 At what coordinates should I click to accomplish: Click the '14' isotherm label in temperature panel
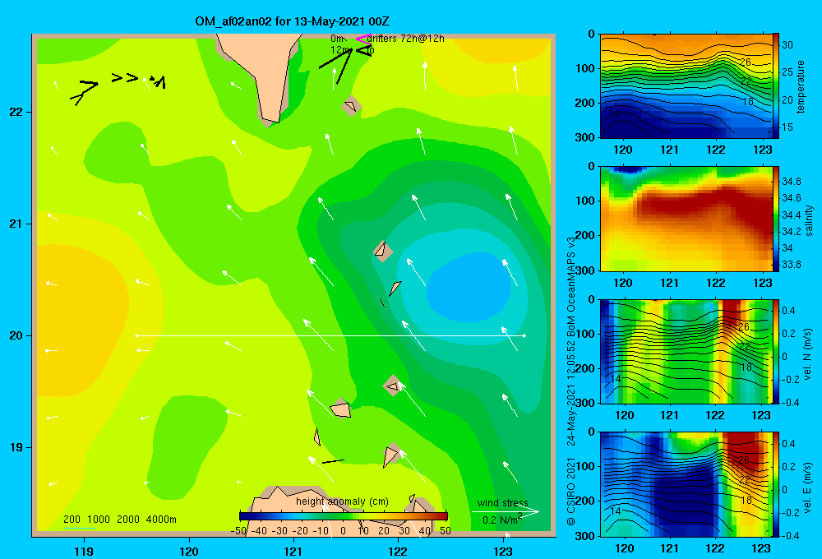point(614,113)
